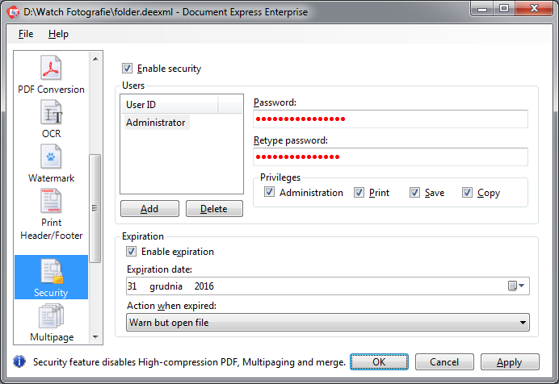Click the blue info icon in status area
559x384 pixels.
coord(19,361)
